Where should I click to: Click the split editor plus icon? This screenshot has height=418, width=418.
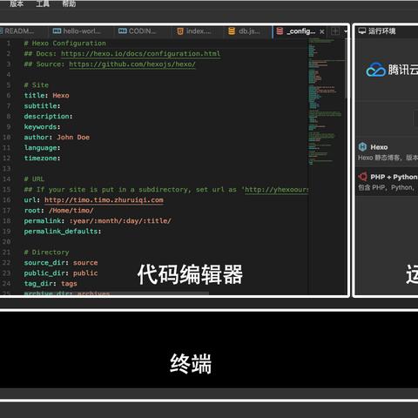335,31
